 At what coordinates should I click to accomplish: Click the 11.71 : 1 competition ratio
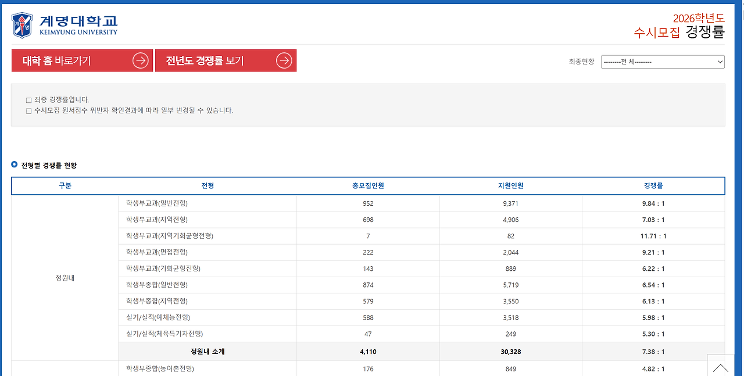pos(653,236)
